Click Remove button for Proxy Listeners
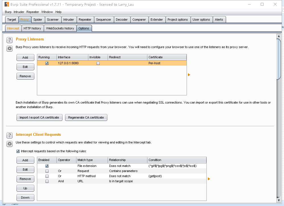This screenshot has height=206, width=284. point(25,76)
